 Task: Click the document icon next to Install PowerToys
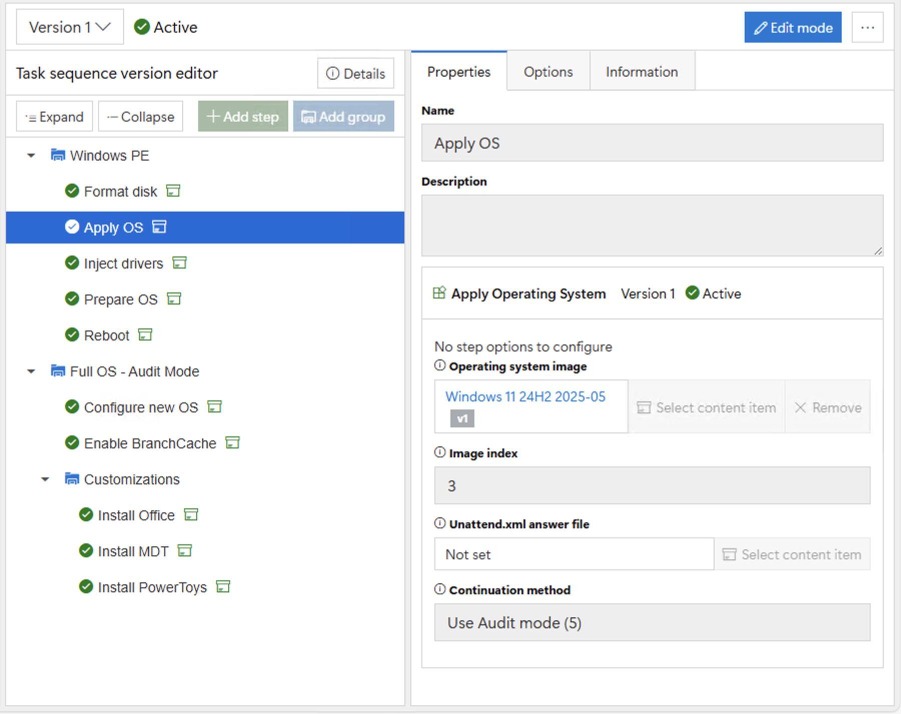[223, 586]
